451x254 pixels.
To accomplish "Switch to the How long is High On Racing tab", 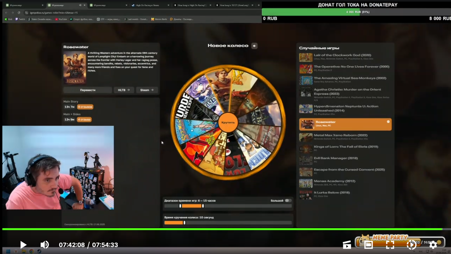I will tap(192, 5).
